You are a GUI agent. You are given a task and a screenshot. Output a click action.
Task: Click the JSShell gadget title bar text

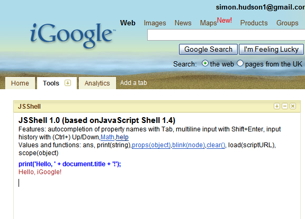29,107
